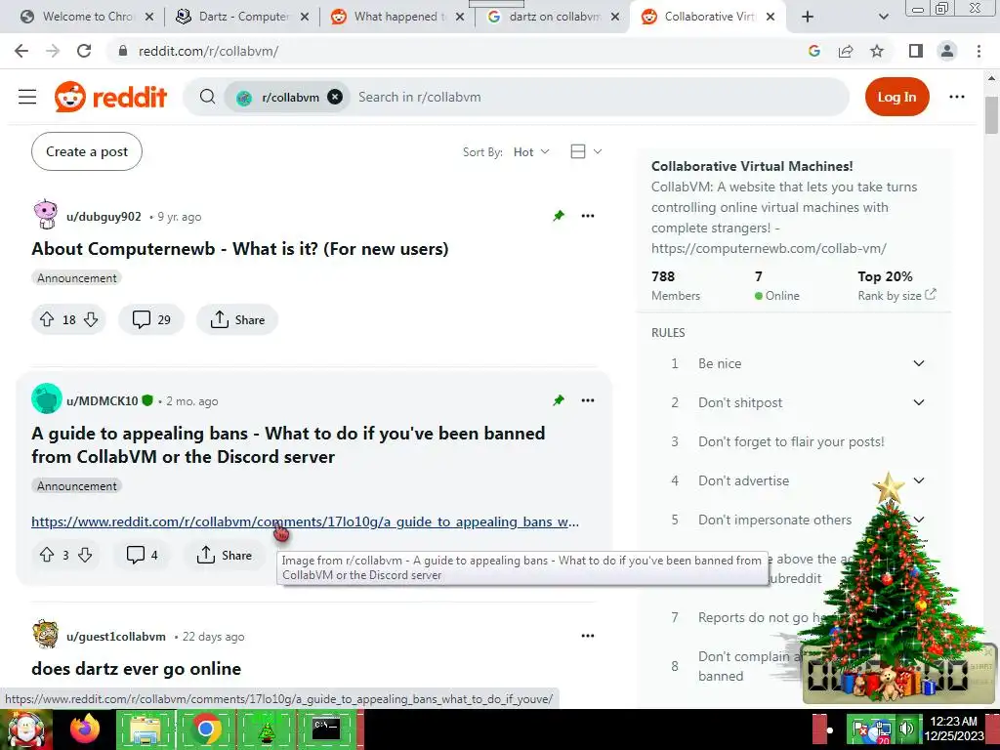Go forward to the next page

tap(53, 51)
